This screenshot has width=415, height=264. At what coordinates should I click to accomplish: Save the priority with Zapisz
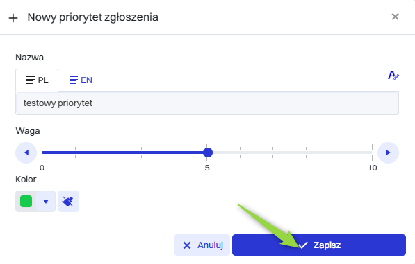pos(319,245)
